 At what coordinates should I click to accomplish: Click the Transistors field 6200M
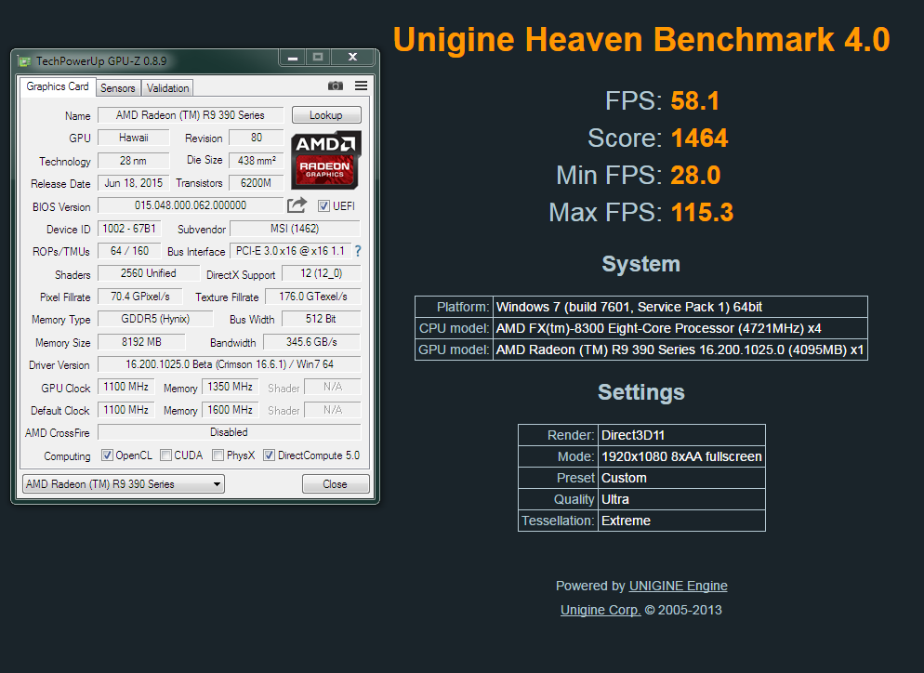[257, 183]
